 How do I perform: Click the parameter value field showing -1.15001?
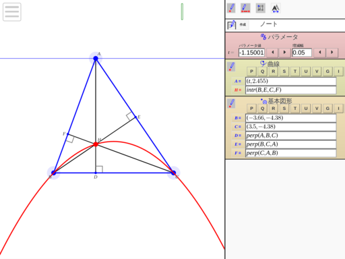[251, 53]
